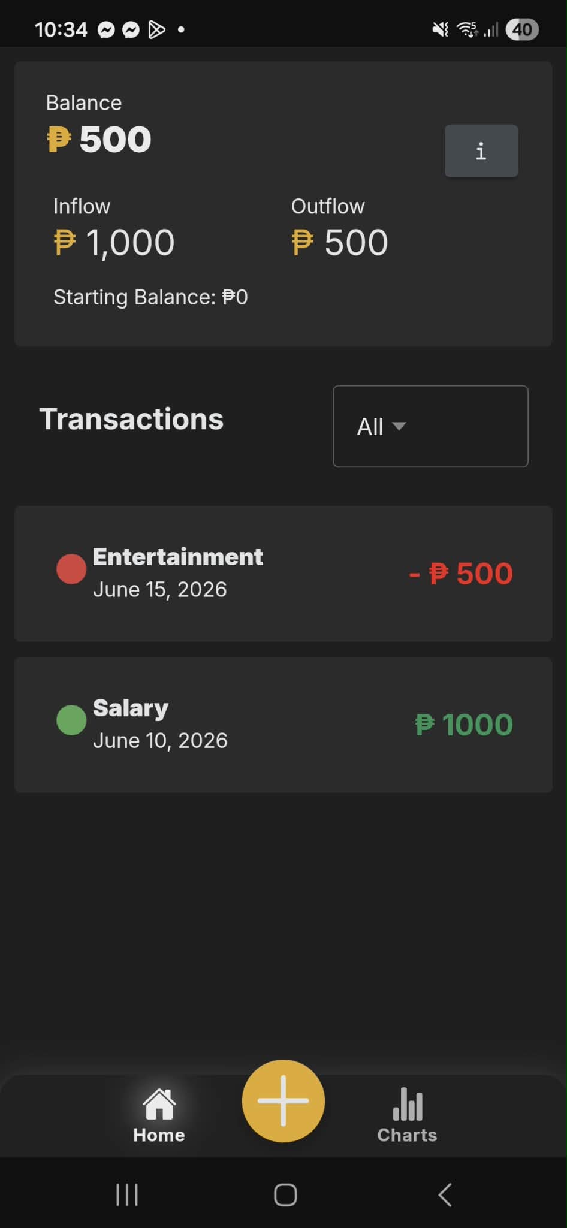Switch to the Charts tab
The height and width of the screenshot is (1228, 567).
pyautogui.click(x=407, y=1115)
